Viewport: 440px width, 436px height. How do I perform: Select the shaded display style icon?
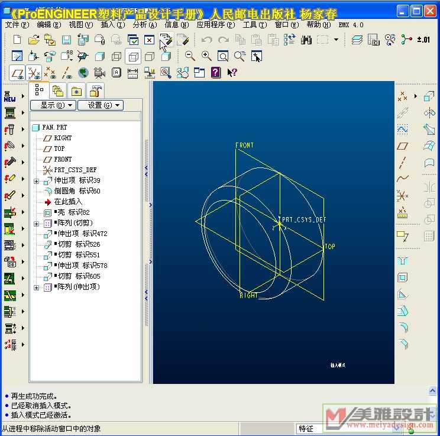tap(166, 56)
